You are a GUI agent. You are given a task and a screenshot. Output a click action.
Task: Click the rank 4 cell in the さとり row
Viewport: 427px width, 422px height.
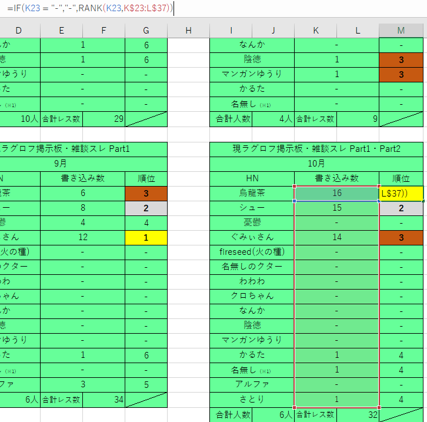click(x=401, y=400)
